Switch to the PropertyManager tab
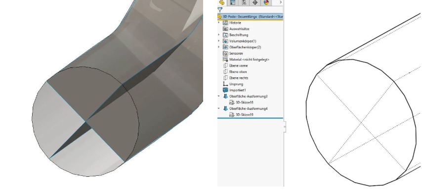The image size is (422, 195). click(233, 2)
